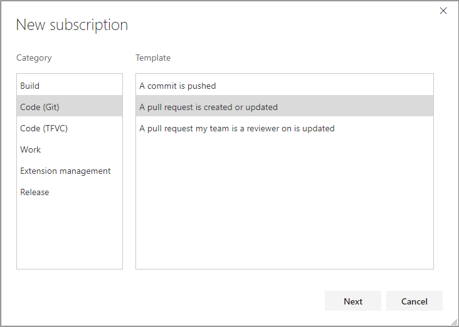
Task: Choose the Release category
Action: [x=70, y=192]
